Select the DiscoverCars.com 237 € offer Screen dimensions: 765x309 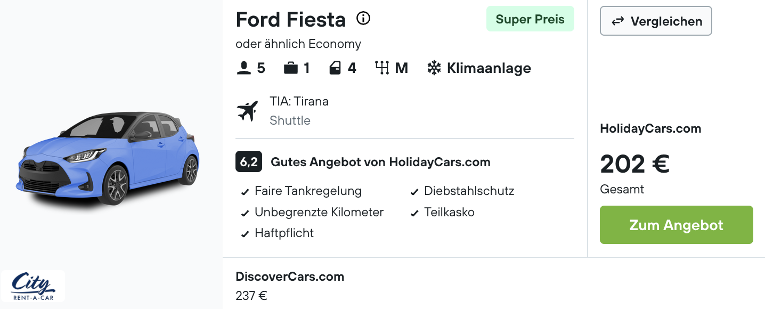tap(290, 286)
